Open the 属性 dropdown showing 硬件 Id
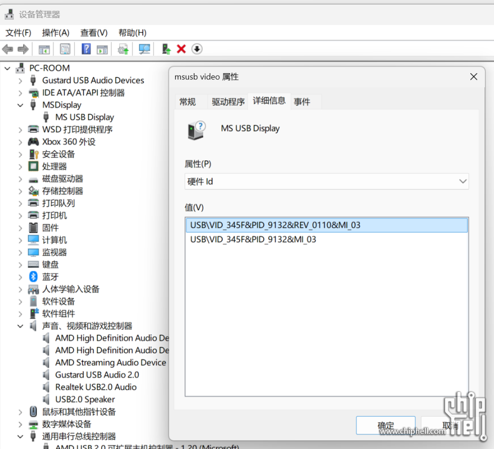The width and height of the screenshot is (494, 449). pyautogui.click(x=327, y=181)
